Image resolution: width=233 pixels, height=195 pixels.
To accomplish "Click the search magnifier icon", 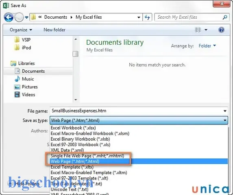I will pos(225,17).
